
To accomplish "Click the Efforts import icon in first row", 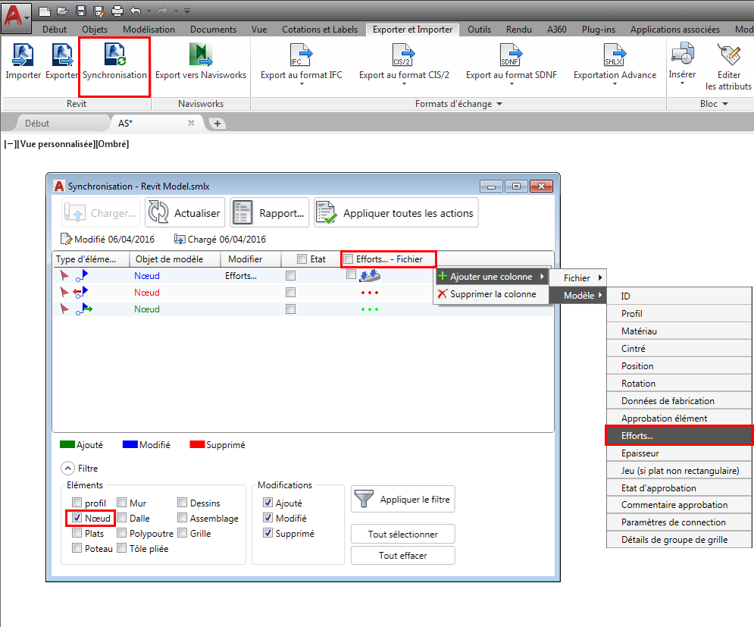I will click(370, 275).
